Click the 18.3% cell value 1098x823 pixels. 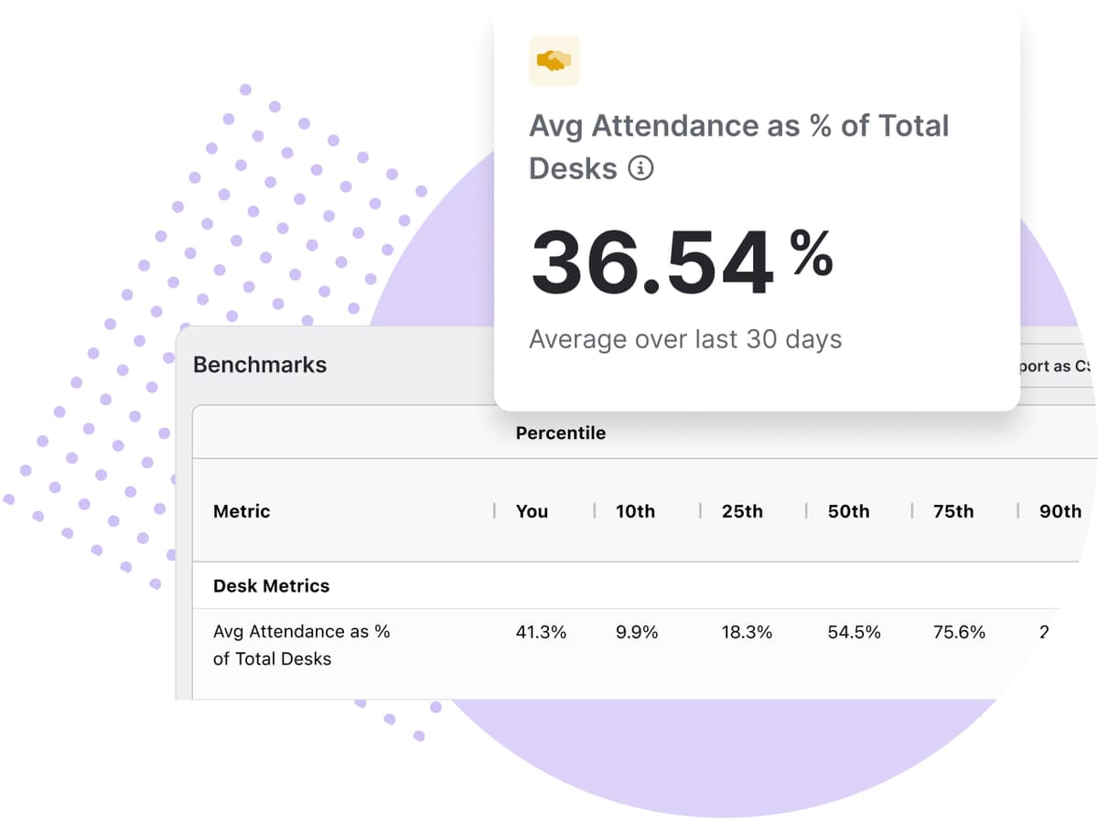[747, 632]
